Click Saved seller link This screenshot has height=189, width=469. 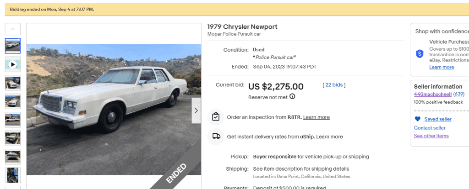[x=437, y=119]
